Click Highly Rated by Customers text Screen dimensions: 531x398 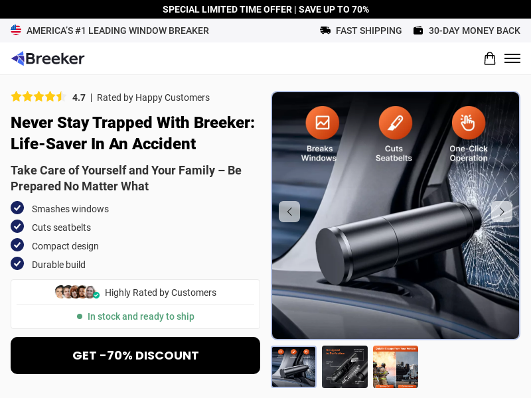click(x=161, y=293)
